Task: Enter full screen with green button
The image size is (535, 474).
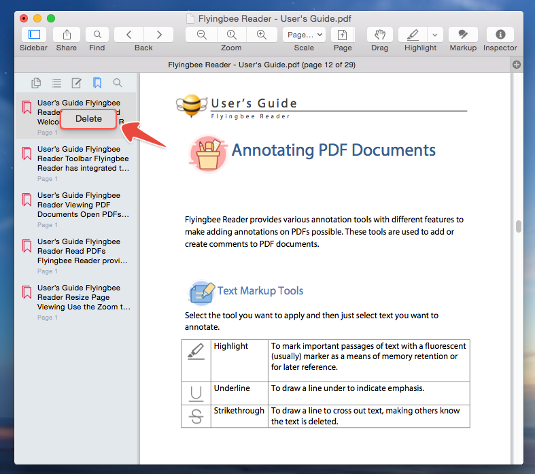Action: (51, 18)
